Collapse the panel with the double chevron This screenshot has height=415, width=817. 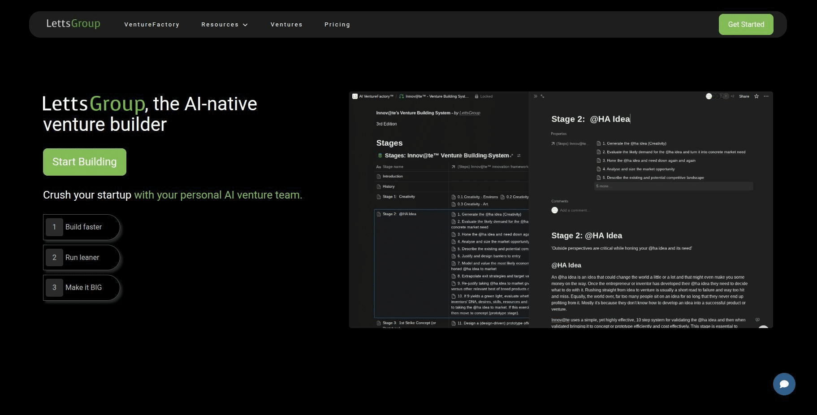click(x=535, y=96)
